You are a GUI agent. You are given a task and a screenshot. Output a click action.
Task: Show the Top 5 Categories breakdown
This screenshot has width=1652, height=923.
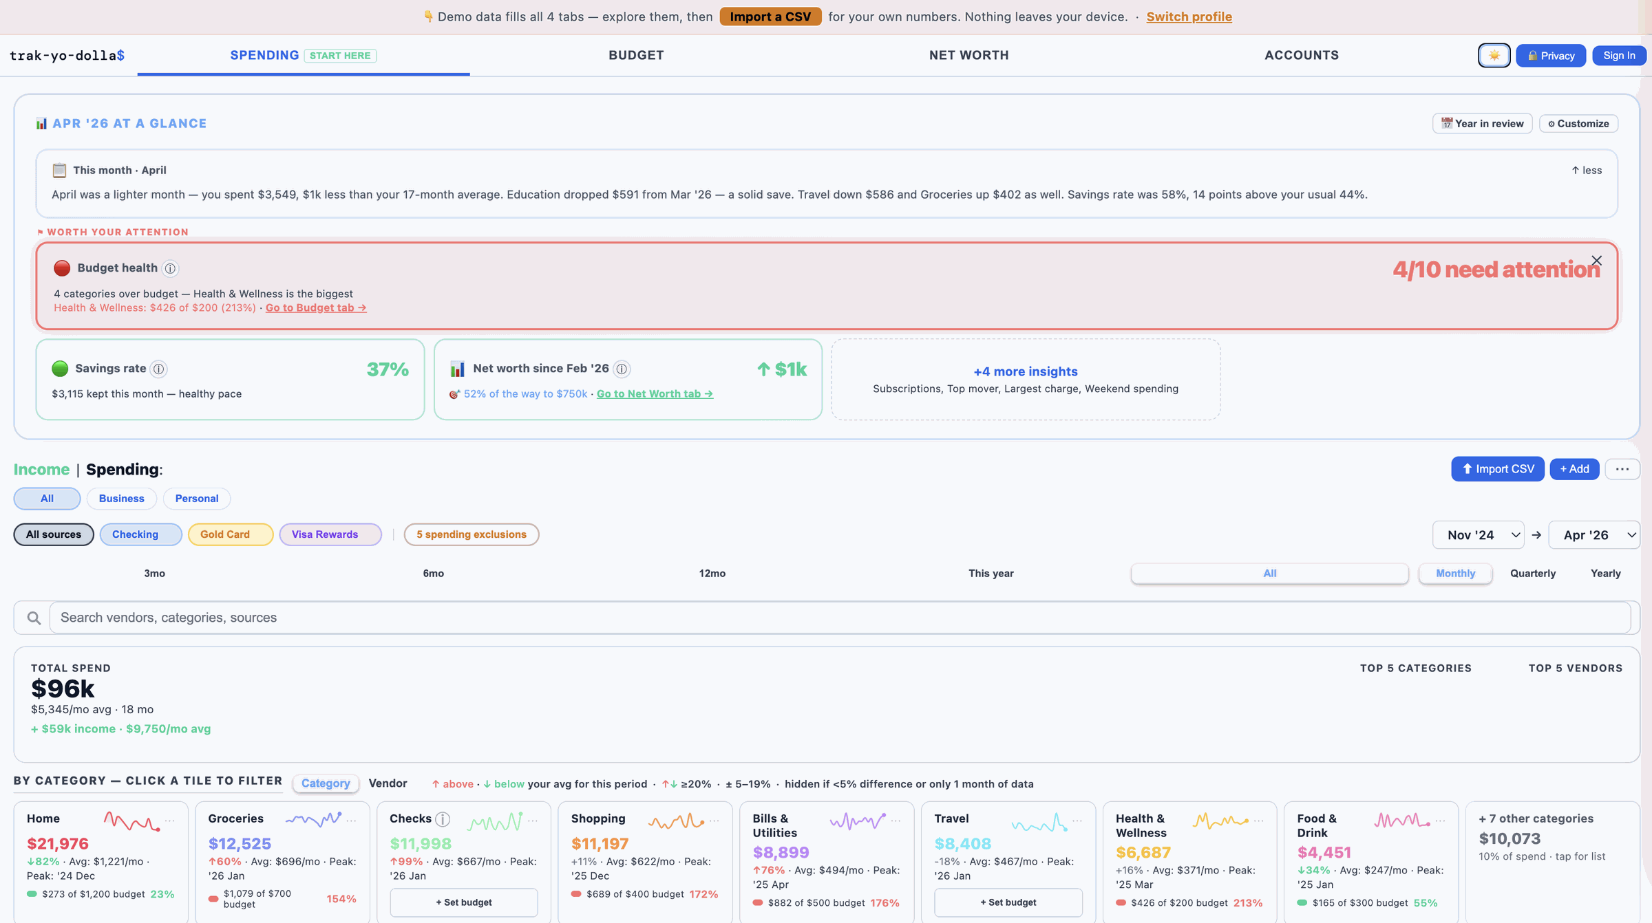(1415, 669)
